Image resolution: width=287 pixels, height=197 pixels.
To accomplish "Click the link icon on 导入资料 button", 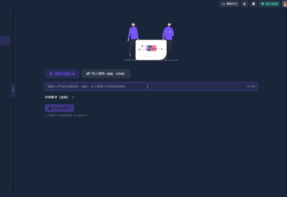I will [88, 73].
